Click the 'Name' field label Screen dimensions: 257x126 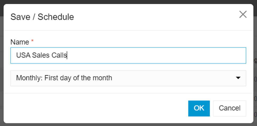[x=20, y=42]
